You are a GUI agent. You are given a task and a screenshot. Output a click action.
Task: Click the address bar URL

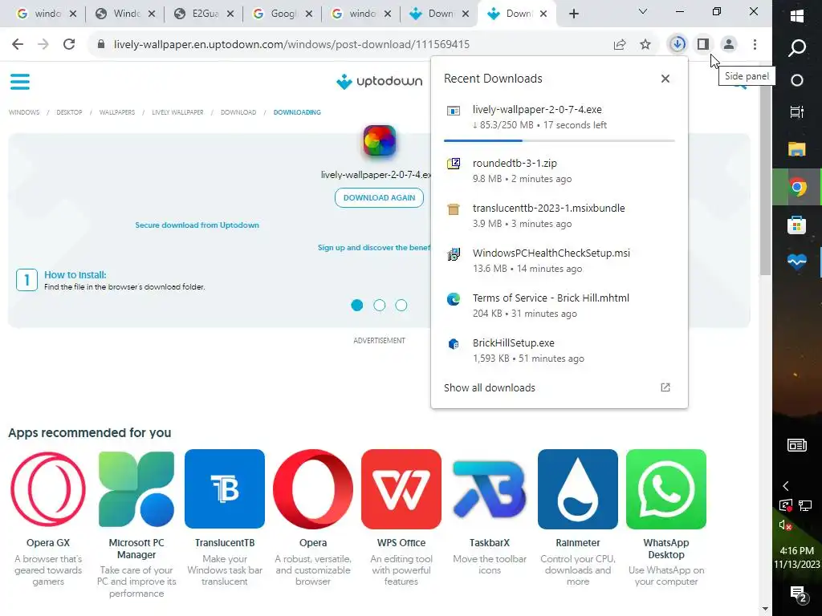[x=291, y=45]
